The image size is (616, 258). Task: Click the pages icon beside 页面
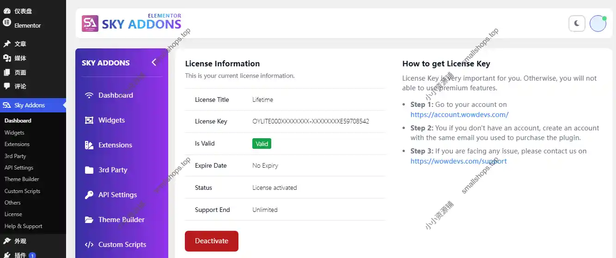(7, 72)
